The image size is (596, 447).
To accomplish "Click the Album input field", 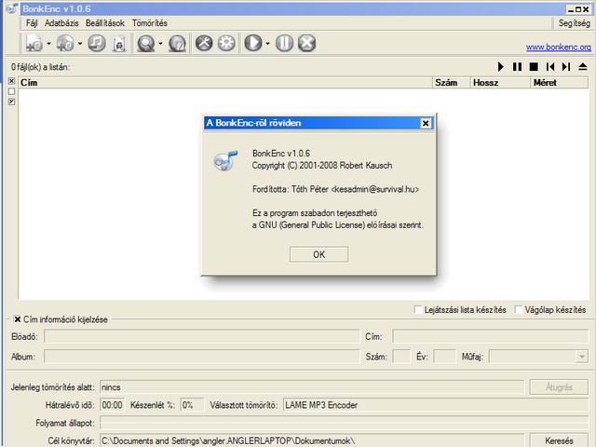I will [x=202, y=357].
